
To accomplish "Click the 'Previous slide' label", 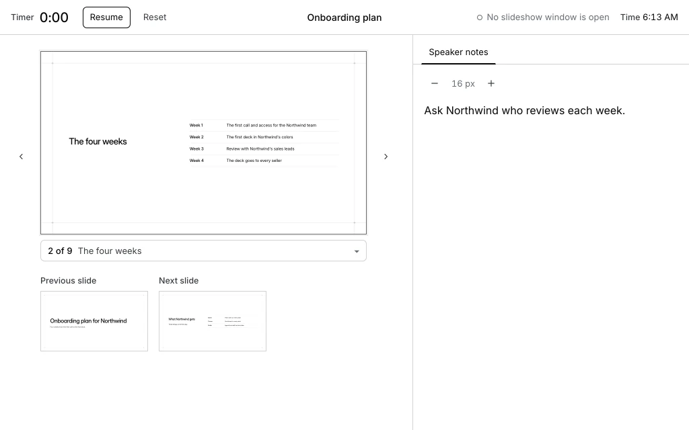I will pos(68,281).
